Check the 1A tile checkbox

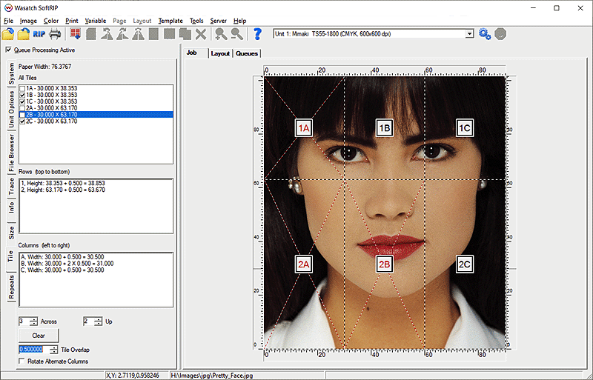[23, 89]
